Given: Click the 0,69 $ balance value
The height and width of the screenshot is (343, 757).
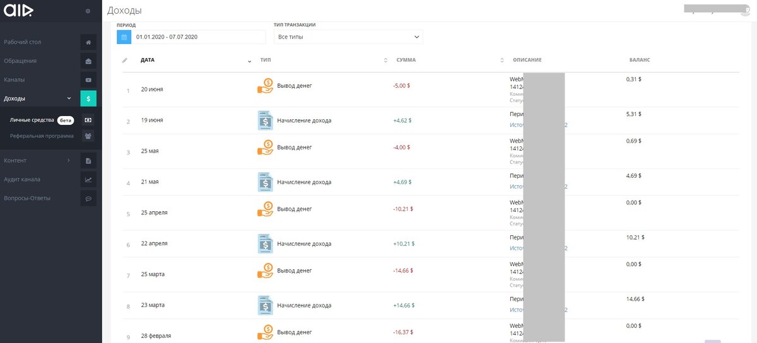Looking at the screenshot, I should coord(633,141).
